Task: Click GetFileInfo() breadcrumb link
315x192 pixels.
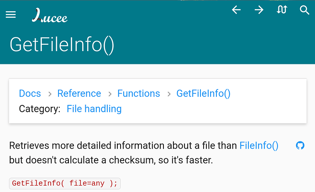Action: click(203, 93)
